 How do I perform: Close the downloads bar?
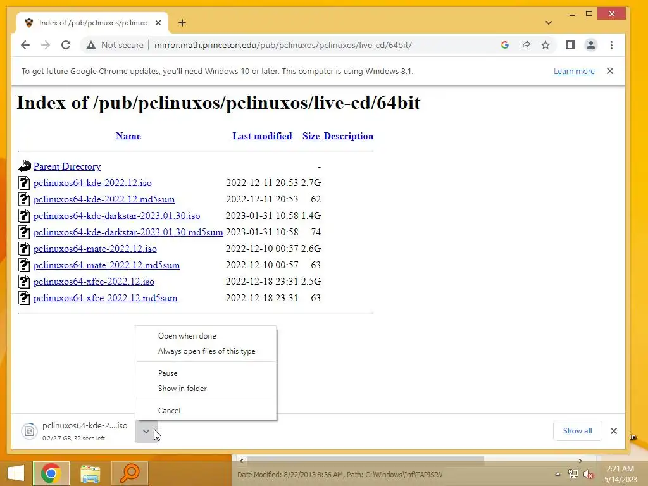tap(614, 431)
